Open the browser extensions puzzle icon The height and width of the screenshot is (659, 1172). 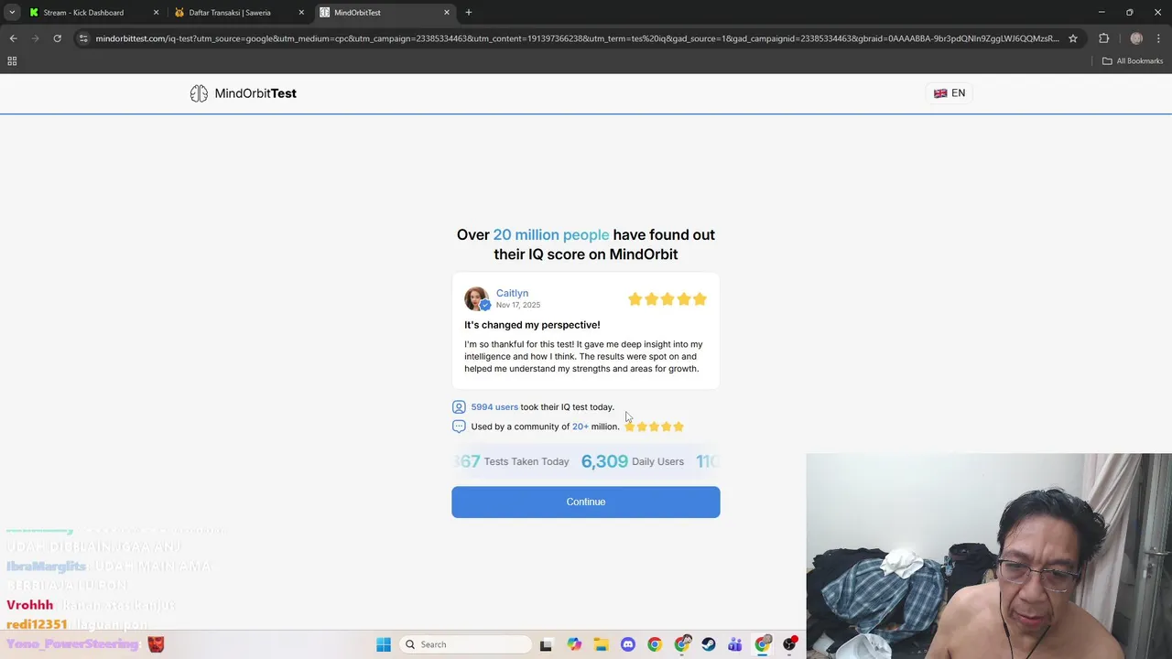pos(1103,38)
